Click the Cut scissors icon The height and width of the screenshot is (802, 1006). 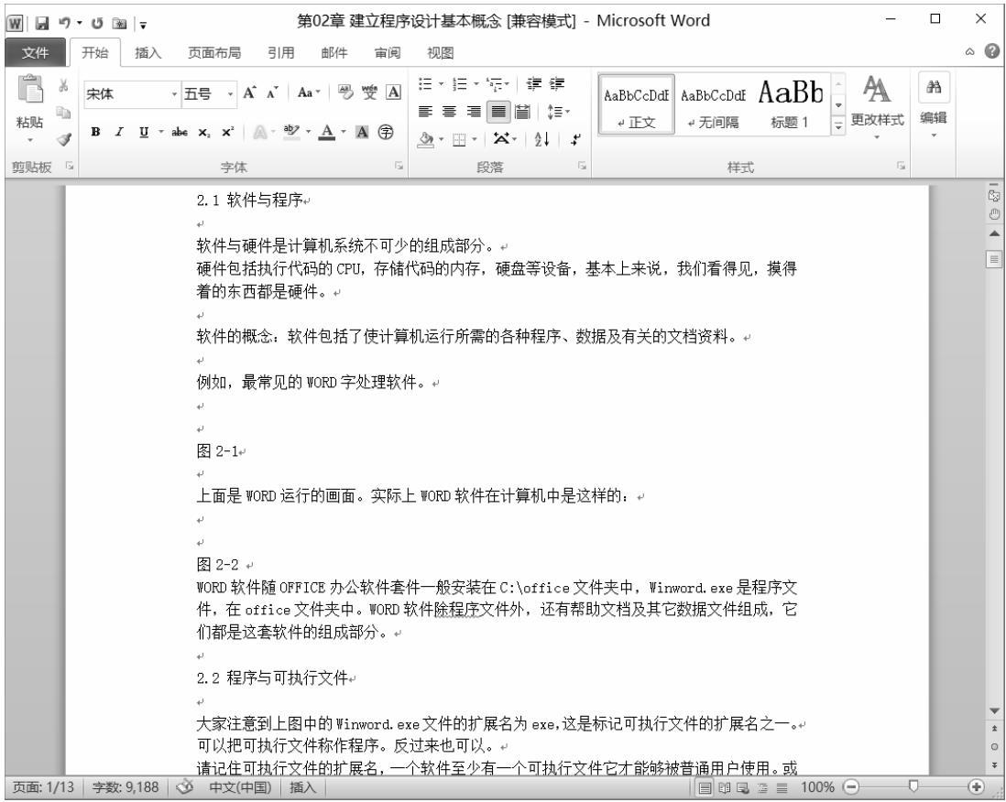pyautogui.click(x=63, y=85)
